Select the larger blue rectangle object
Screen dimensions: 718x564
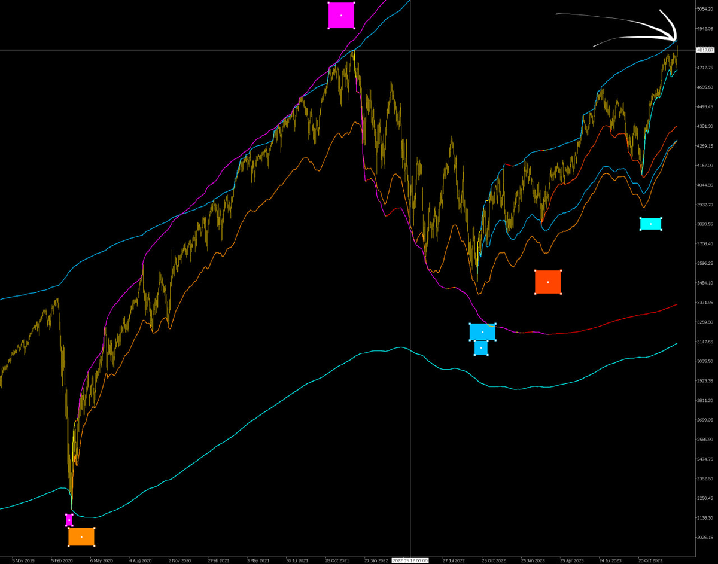pos(482,331)
